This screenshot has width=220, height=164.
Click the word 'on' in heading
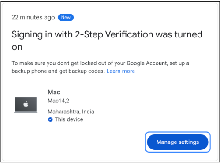coord(17,47)
